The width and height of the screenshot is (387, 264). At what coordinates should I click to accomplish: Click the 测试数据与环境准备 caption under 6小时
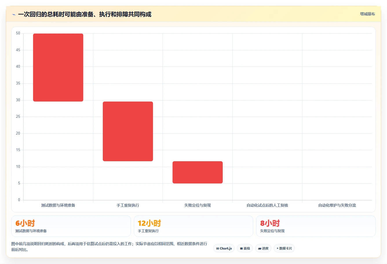(31, 231)
